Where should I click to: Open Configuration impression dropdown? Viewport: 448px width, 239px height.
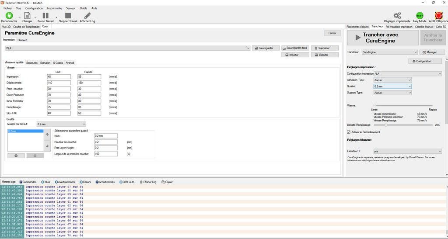coord(409,74)
